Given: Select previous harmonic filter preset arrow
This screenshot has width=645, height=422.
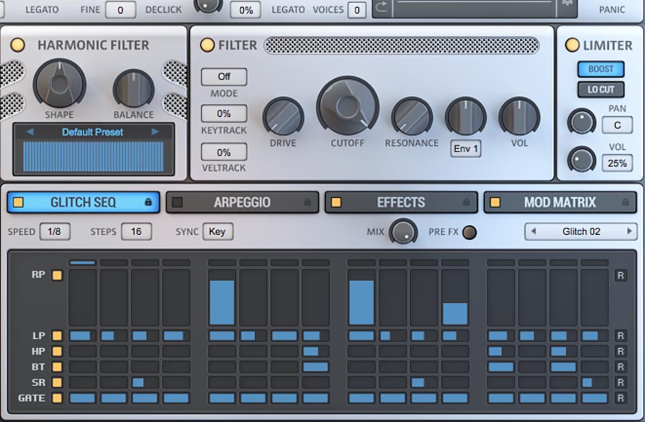Looking at the screenshot, I should (30, 132).
